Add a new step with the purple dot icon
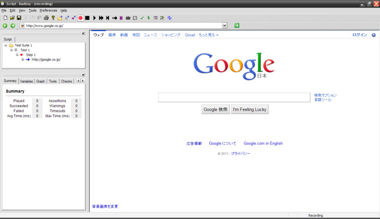This screenshot has width=380, height=219. pos(74,18)
